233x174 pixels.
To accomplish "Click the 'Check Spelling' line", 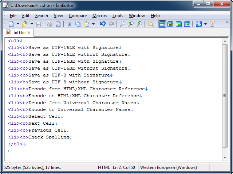I will tap(40, 137).
